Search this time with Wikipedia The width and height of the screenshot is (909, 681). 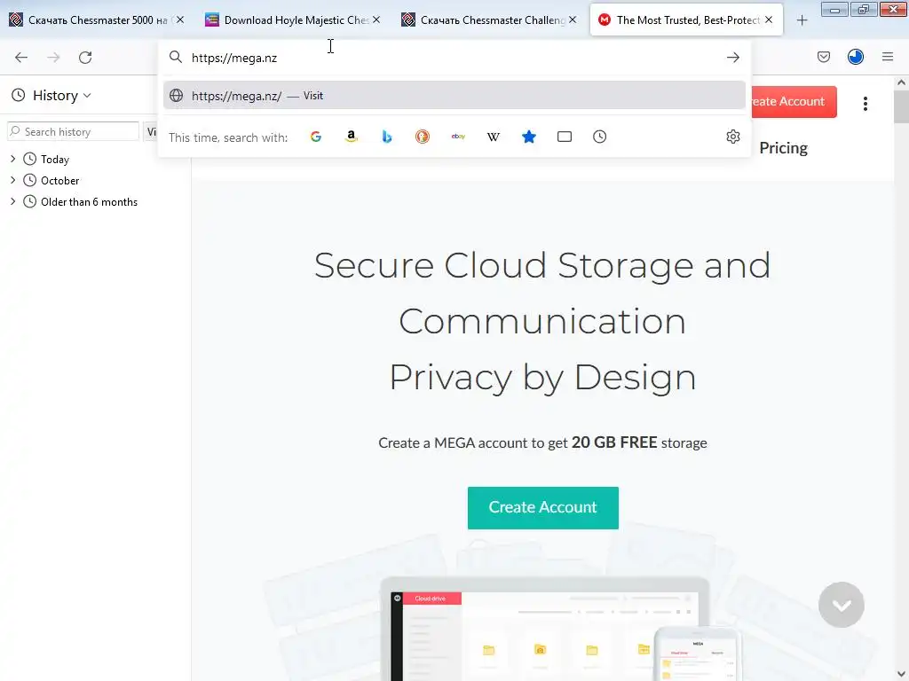(x=494, y=137)
